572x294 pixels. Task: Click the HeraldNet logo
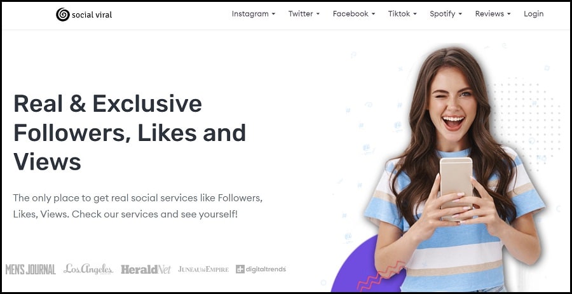tap(146, 269)
